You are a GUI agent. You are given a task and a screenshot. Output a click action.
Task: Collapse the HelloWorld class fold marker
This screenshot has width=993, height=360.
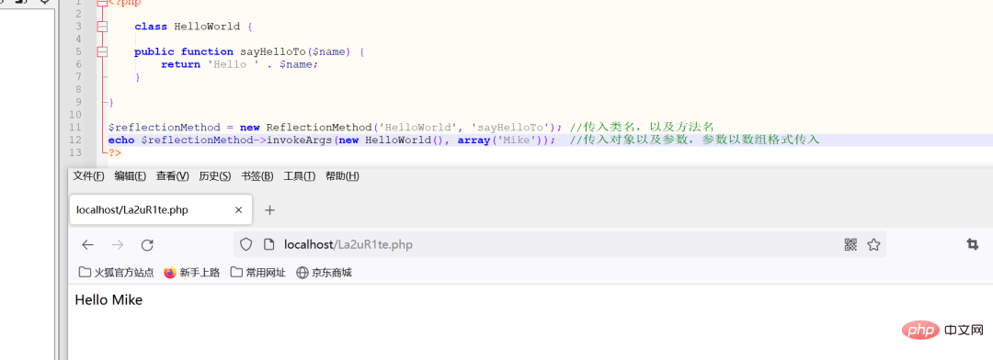tap(102, 27)
